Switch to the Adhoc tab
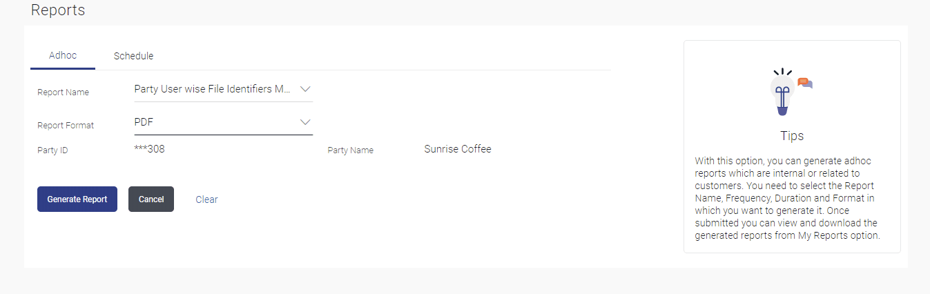Image resolution: width=930 pixels, height=294 pixels. pyautogui.click(x=63, y=56)
